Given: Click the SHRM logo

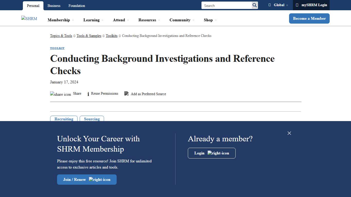Looking at the screenshot, I should 29,18.
